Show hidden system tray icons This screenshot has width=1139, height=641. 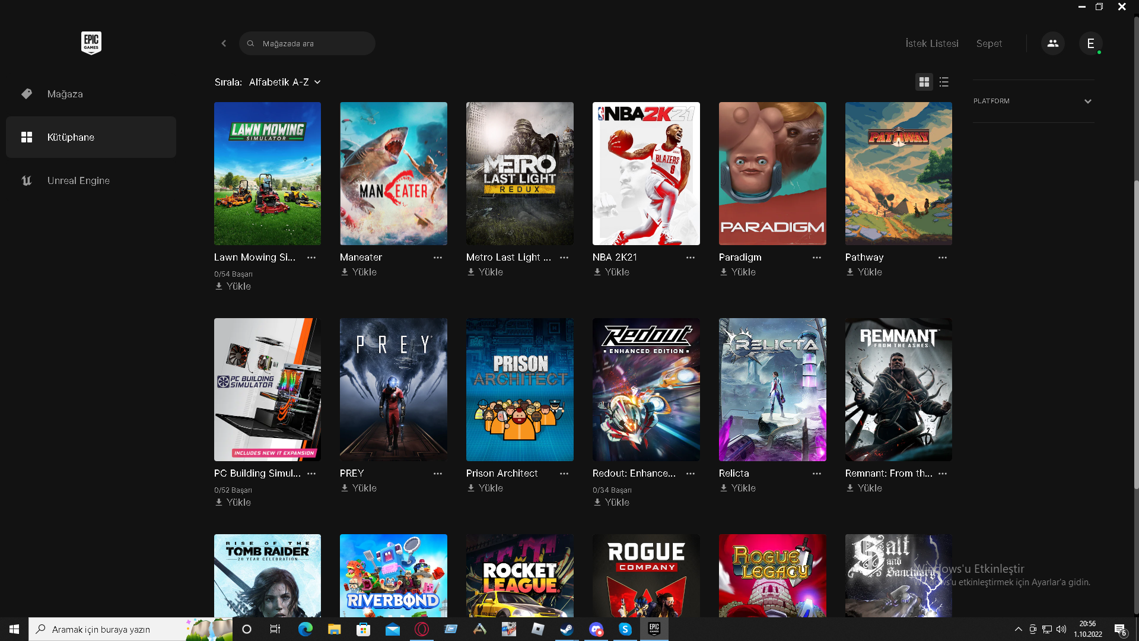coord(1018,629)
